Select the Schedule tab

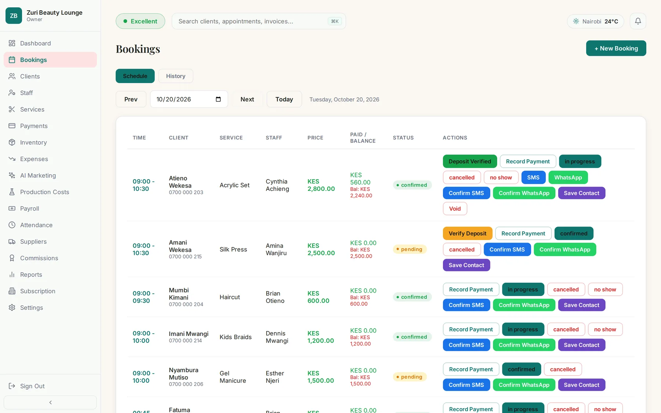[x=135, y=76]
